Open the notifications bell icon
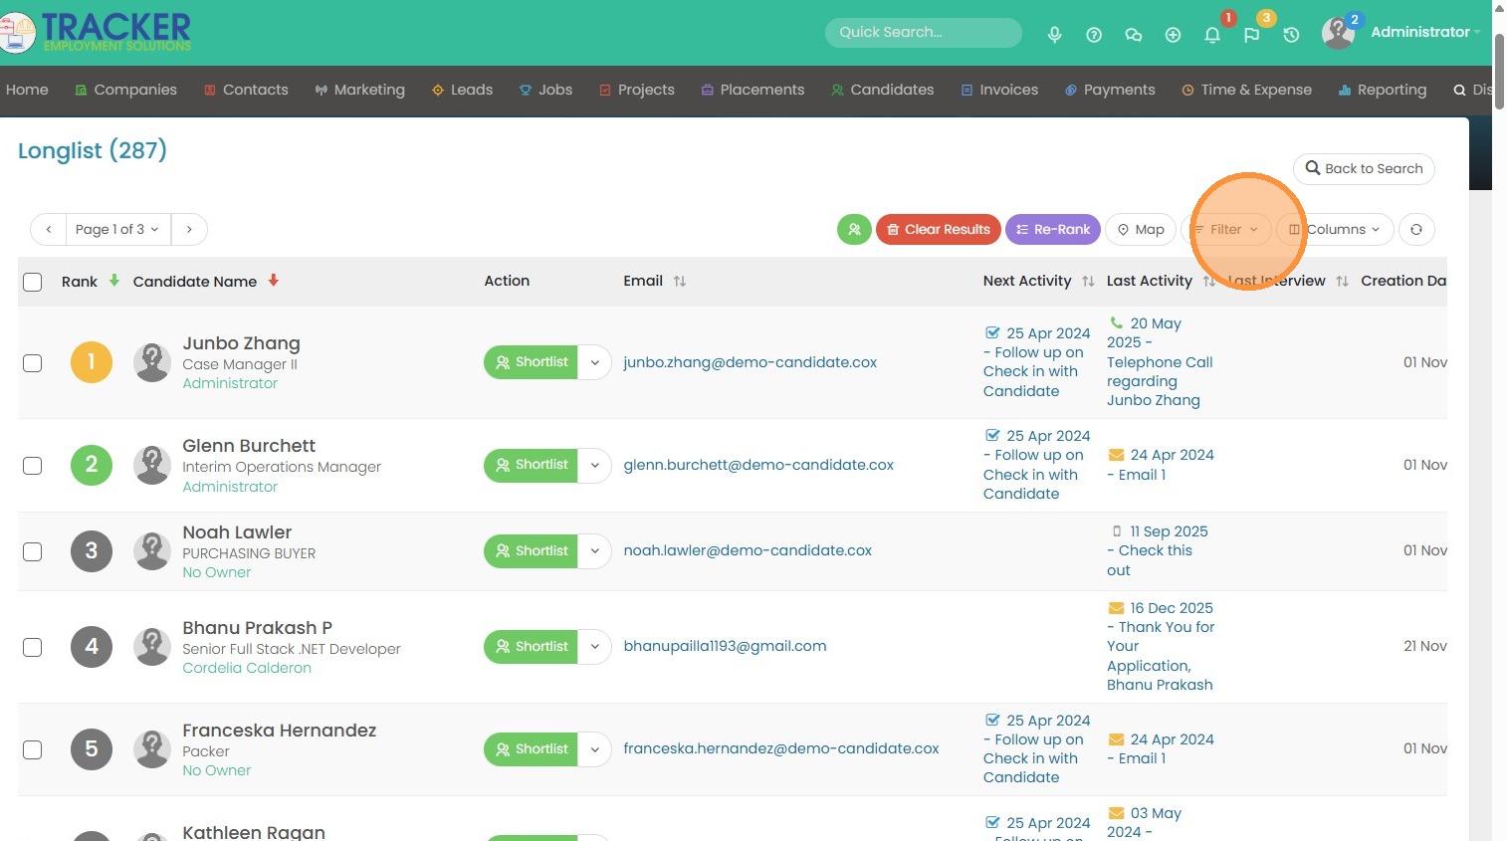 coord(1211,35)
